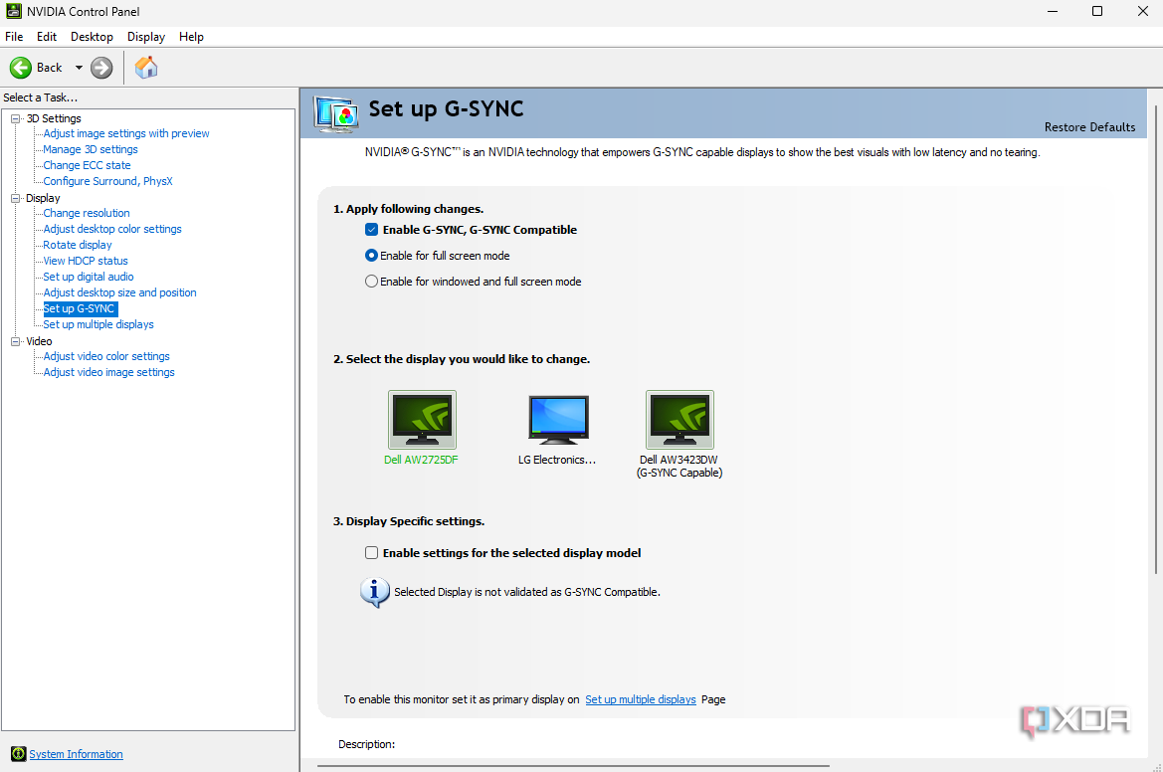Open System Information link

coord(76,754)
